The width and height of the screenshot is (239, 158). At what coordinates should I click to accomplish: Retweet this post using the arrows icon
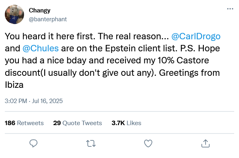pyautogui.click(x=91, y=144)
